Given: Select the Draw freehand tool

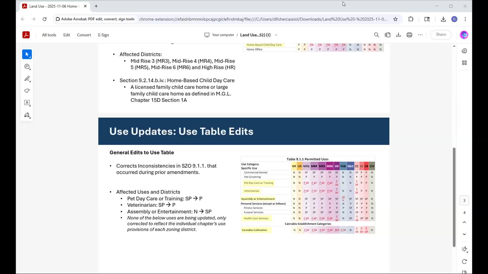Looking at the screenshot, I should (27, 91).
